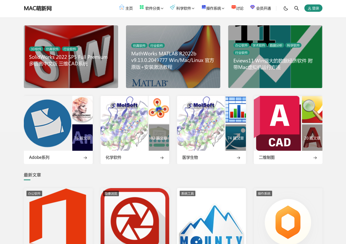
Task: Click the arrow icon beside Adobe系列
Action: 85,158
